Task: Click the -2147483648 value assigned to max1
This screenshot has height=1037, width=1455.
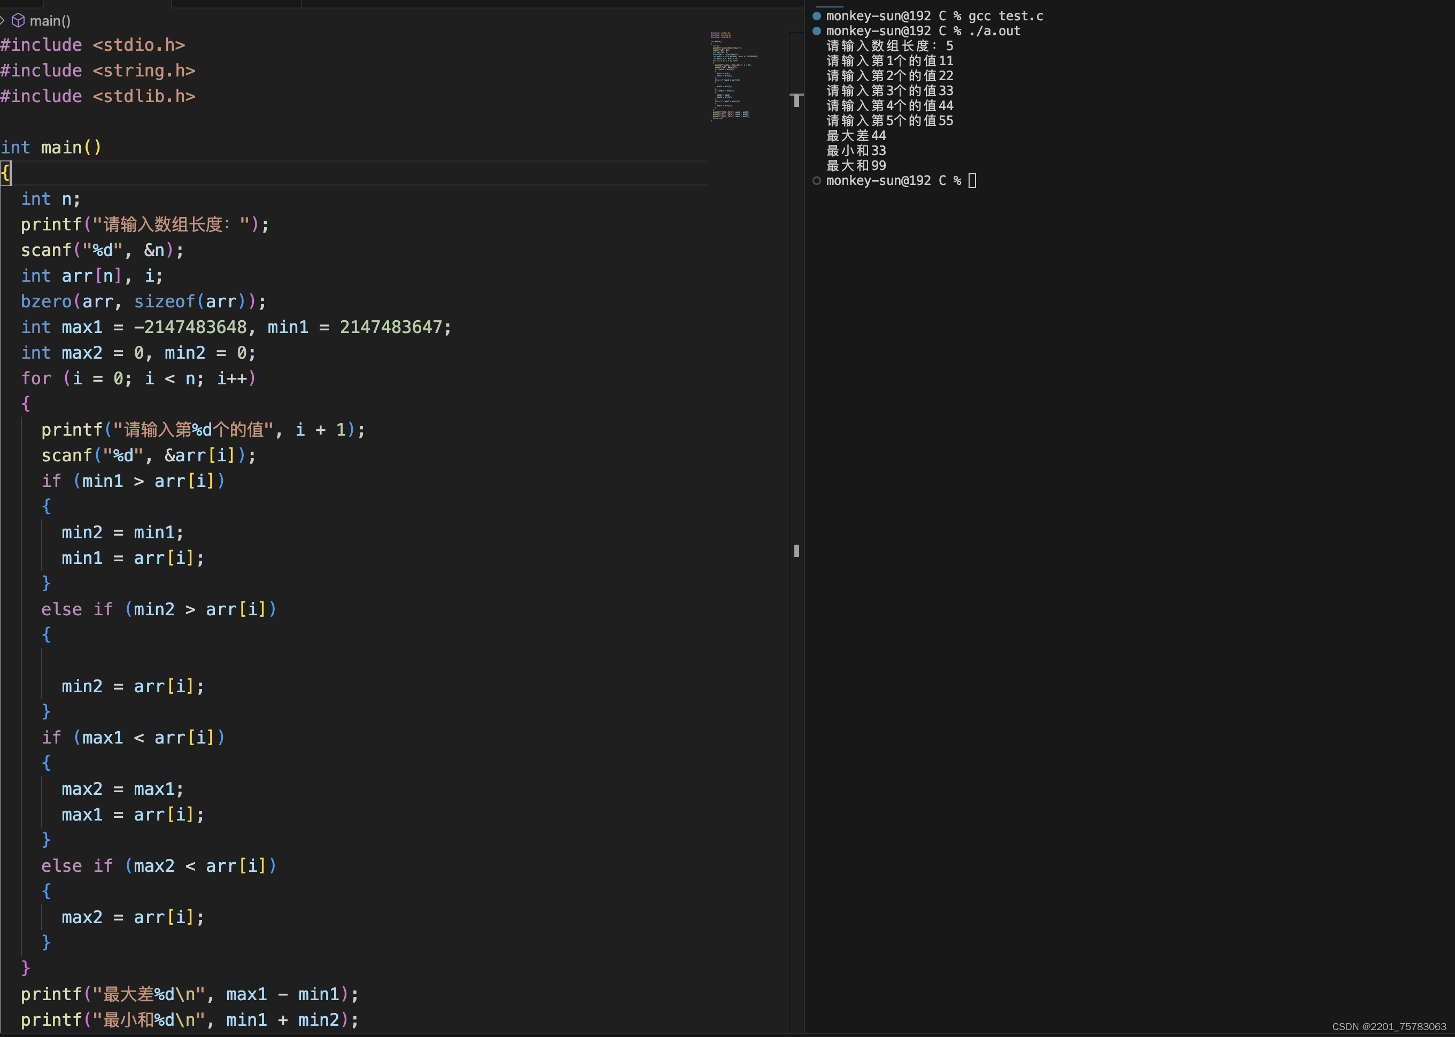Action: (x=190, y=327)
